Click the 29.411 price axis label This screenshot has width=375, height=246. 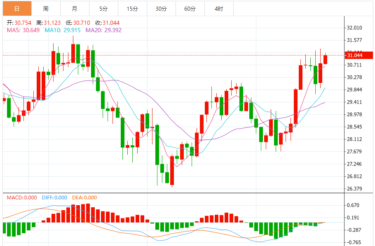tap(354, 102)
